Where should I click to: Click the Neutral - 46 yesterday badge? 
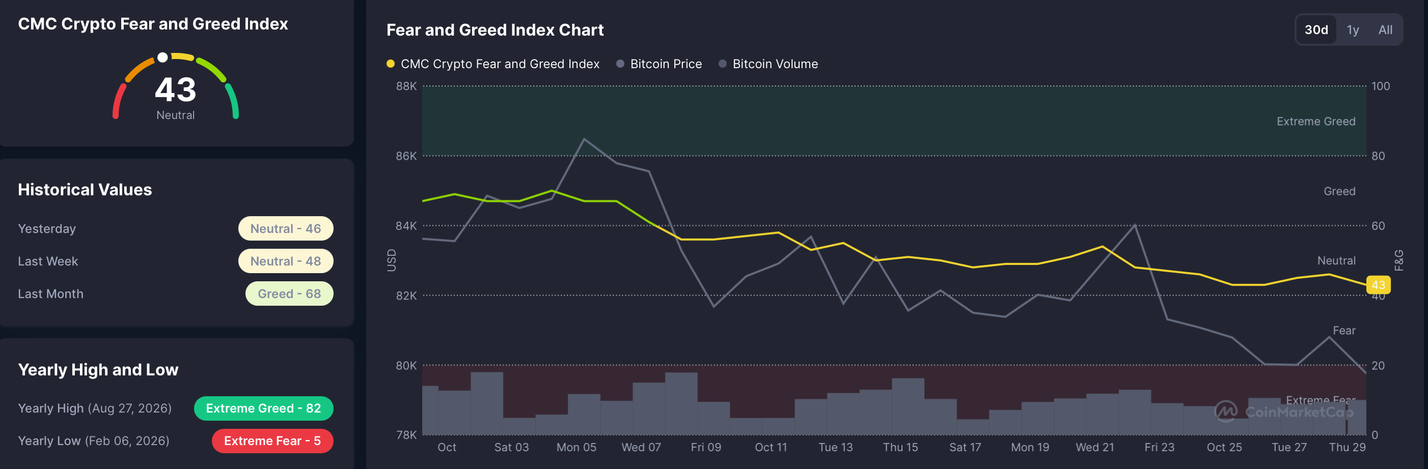(x=286, y=229)
